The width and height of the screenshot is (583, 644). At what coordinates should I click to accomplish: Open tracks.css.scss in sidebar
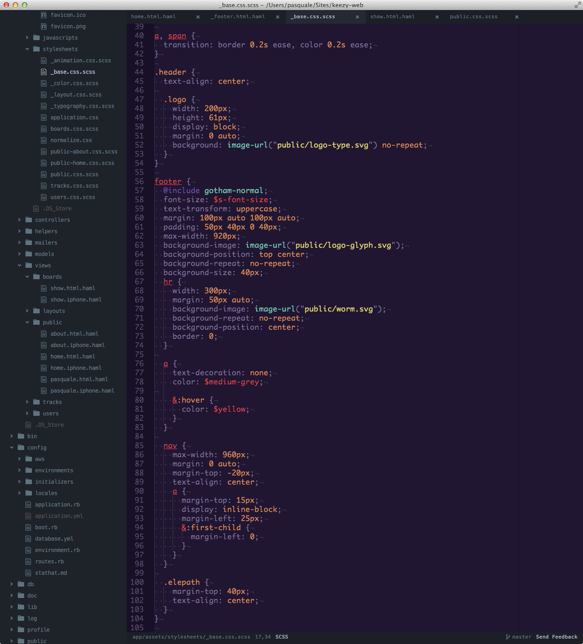[74, 186]
